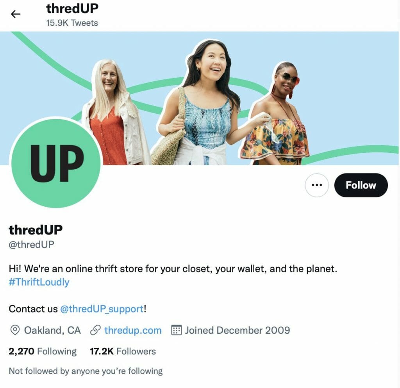This screenshot has width=400, height=388.
Task: Click the thredUP profile display name
Action: 36,230
